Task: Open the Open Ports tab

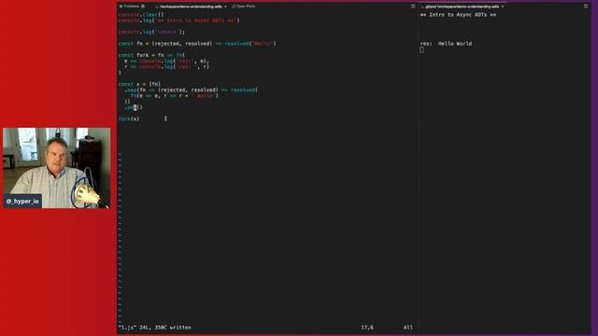Action: coord(244,7)
